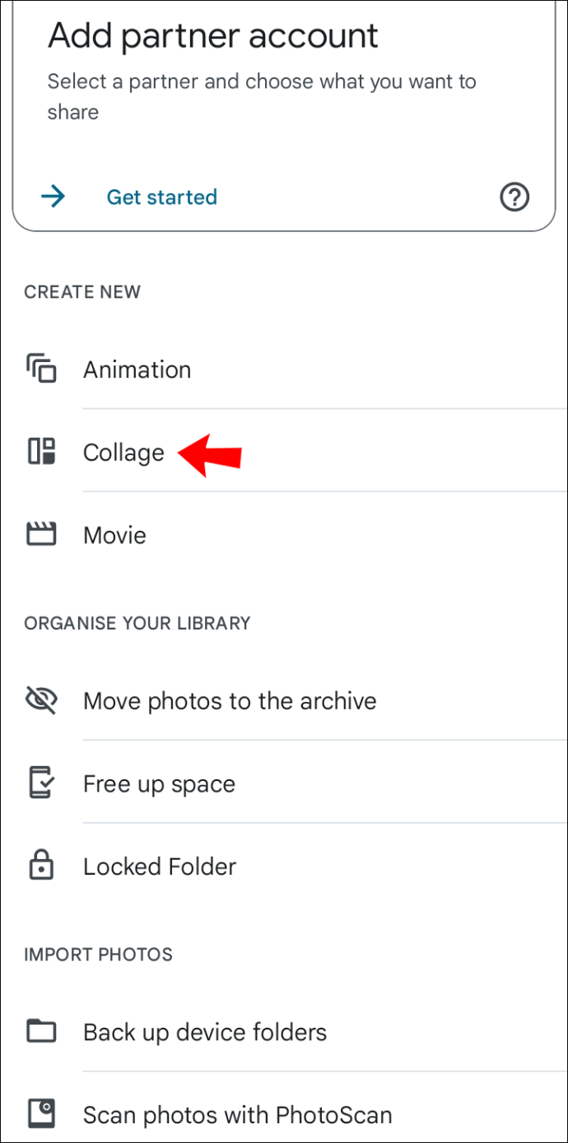
Task: Tap the archive crossed-eye icon
Action: 41,700
